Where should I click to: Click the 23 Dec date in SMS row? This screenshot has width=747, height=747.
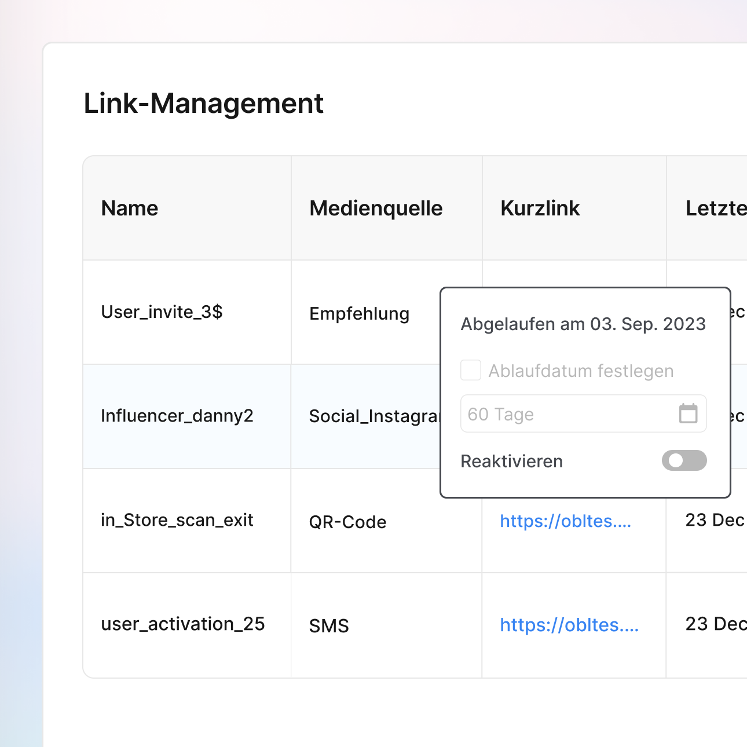tap(715, 624)
